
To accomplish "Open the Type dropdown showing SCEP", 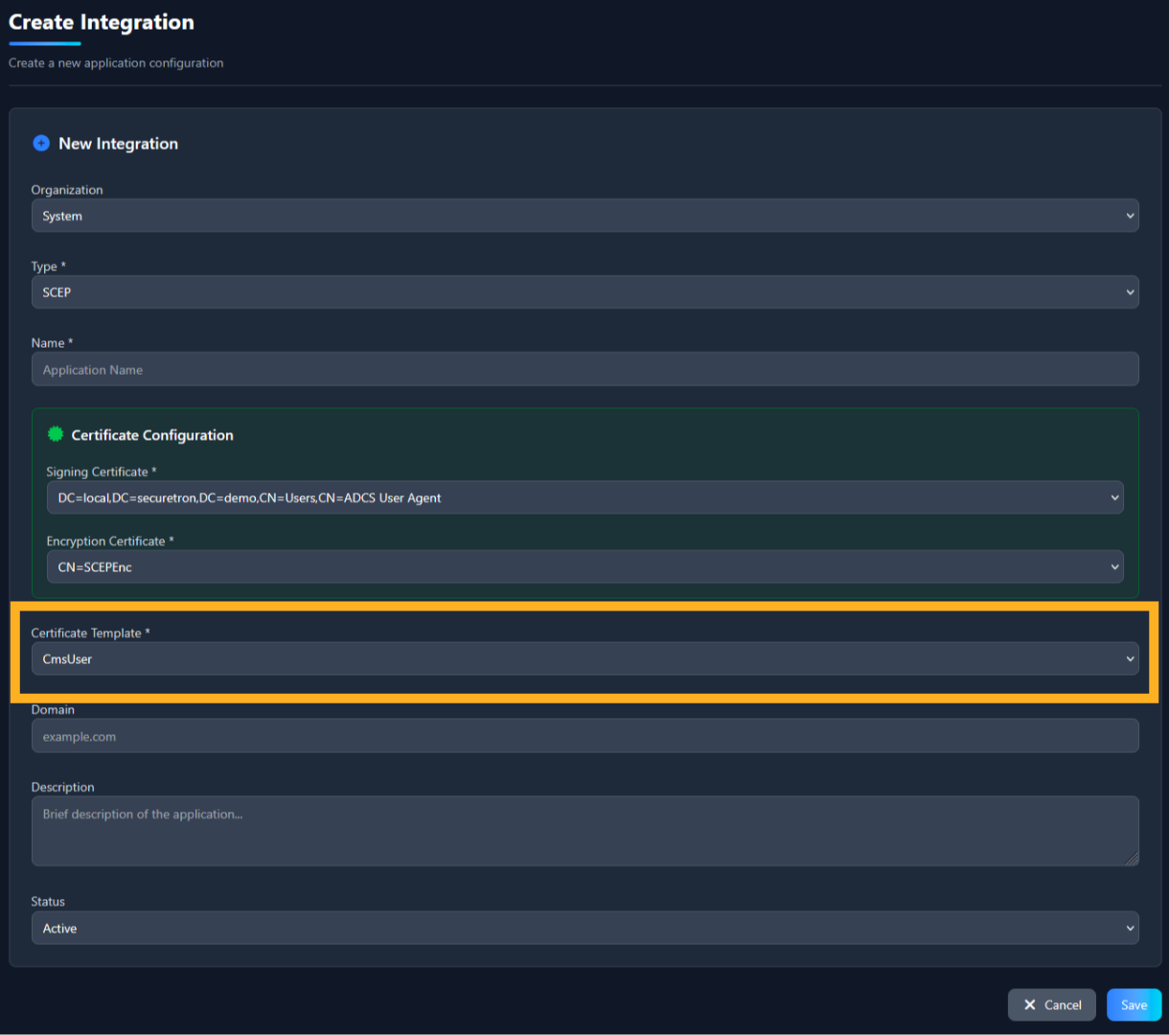I will pyautogui.click(x=584, y=292).
